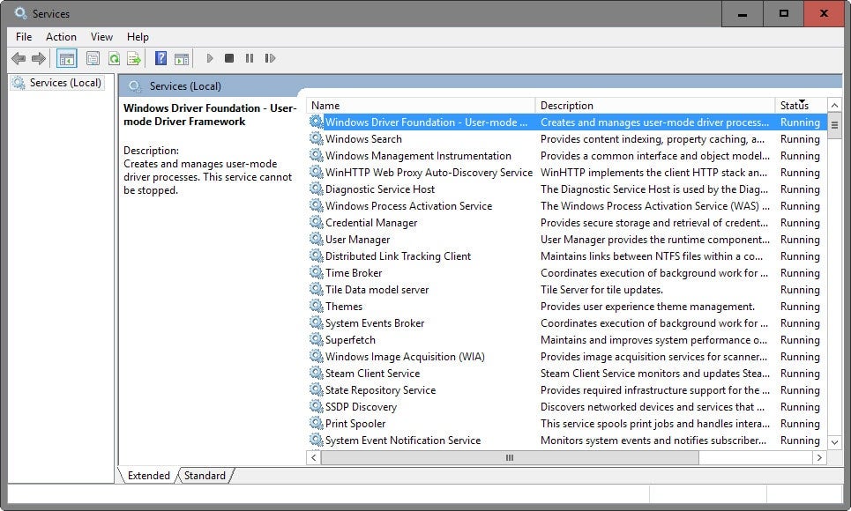The width and height of the screenshot is (851, 511).
Task: Open Properties for the selected service
Action: (92, 58)
